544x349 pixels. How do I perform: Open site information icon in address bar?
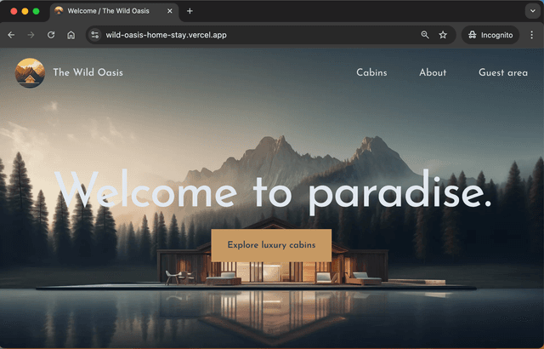coord(94,35)
